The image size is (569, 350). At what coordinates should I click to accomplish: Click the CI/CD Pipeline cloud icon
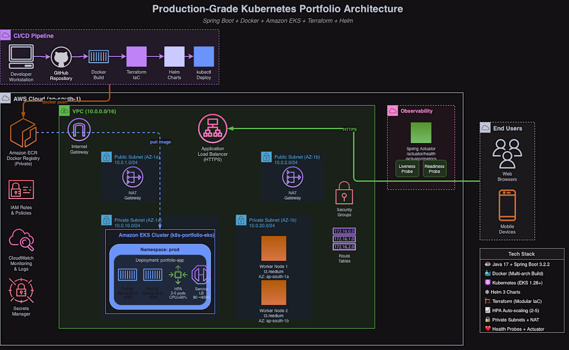[6, 35]
